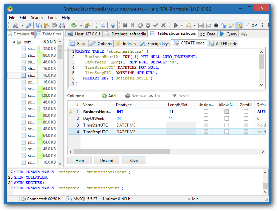
Task: Go to first row navigation icon
Action: [x=125, y=25]
